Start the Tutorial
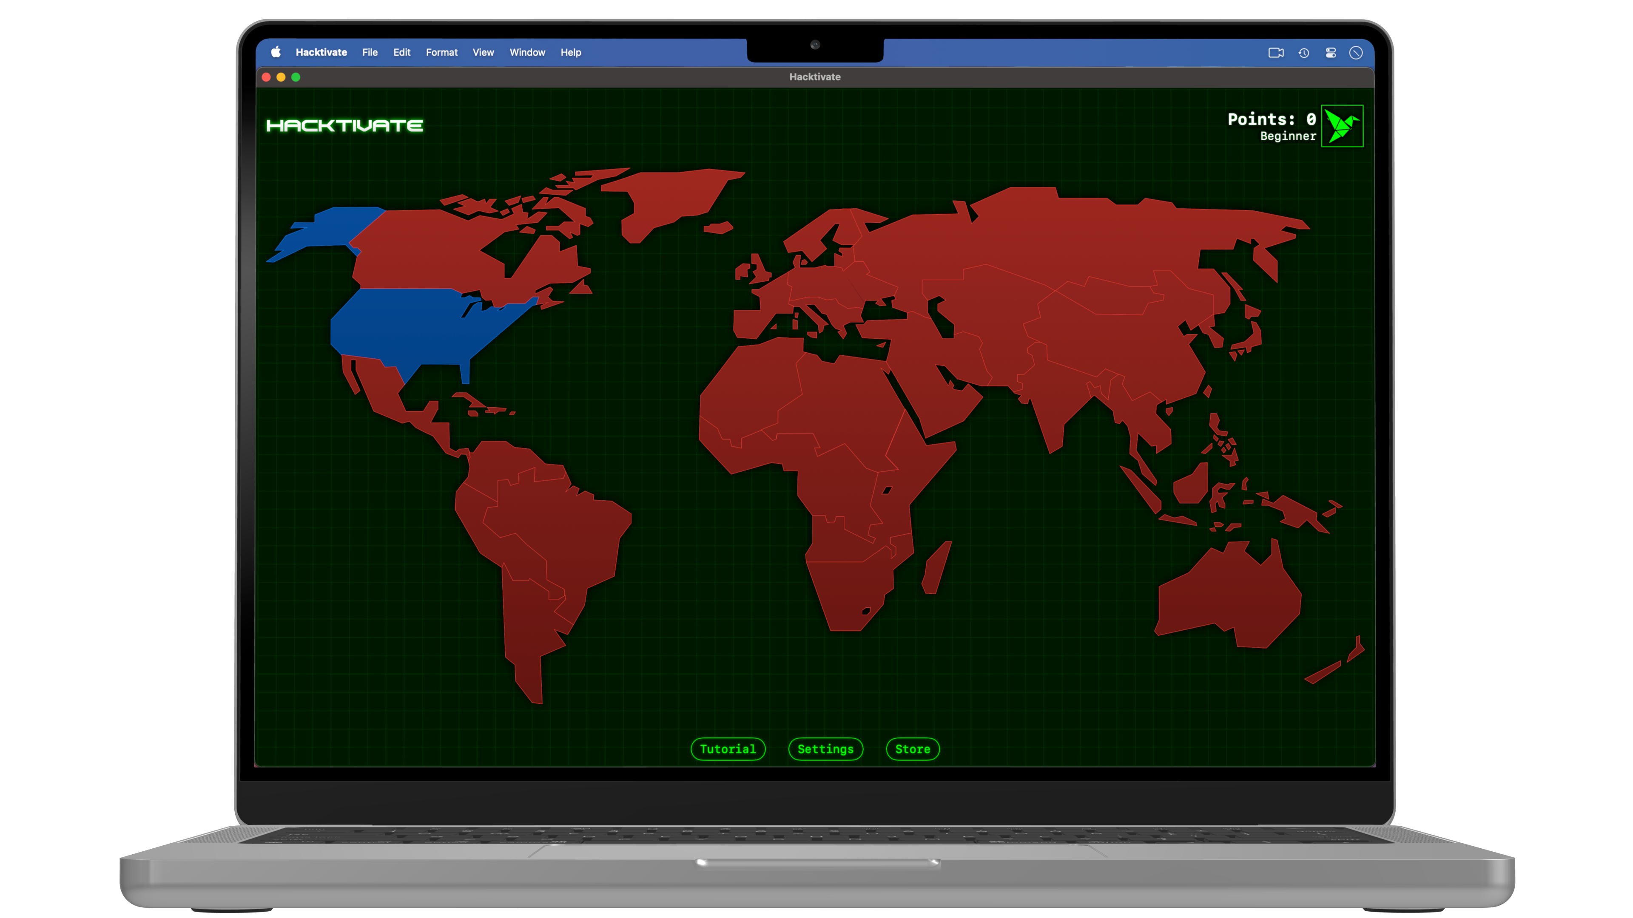Screen dimensions: 1633x918 pyautogui.click(x=728, y=749)
